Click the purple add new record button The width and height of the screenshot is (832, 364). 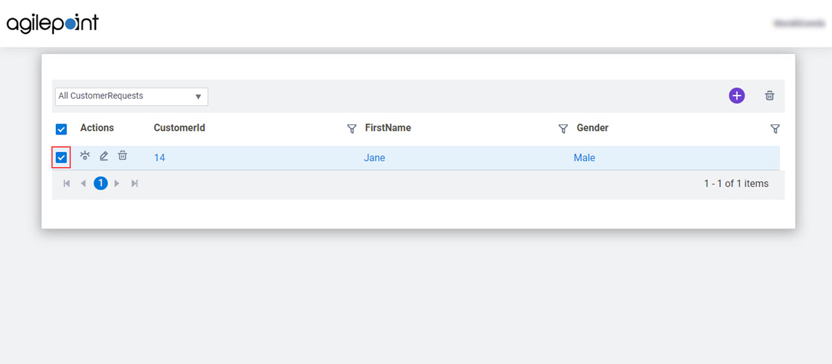click(736, 96)
